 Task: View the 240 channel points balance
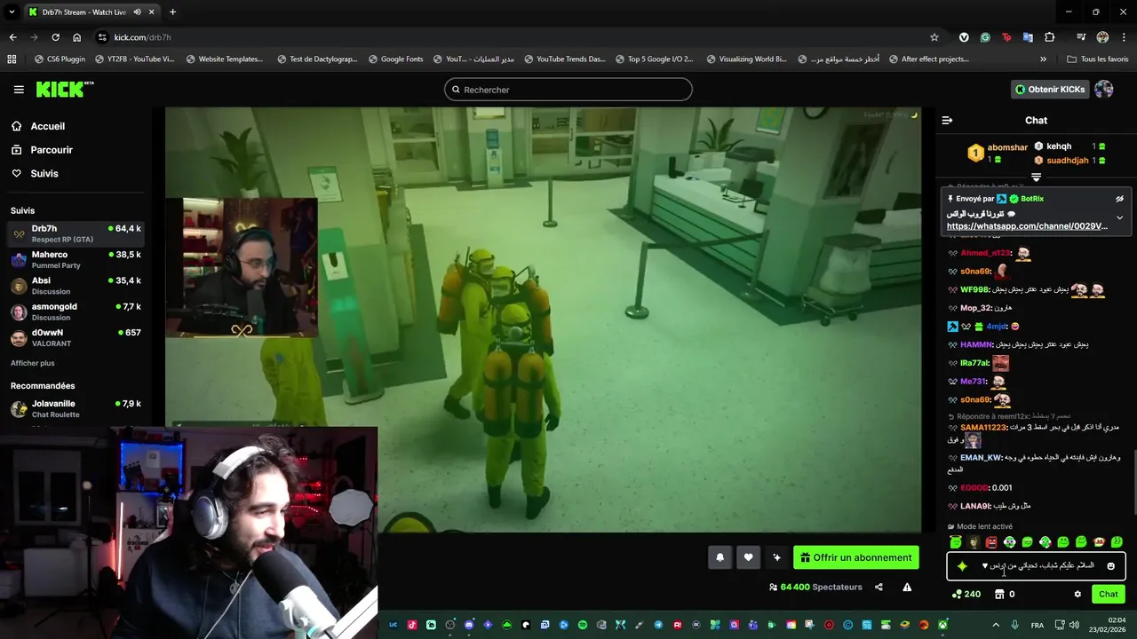[x=966, y=595]
